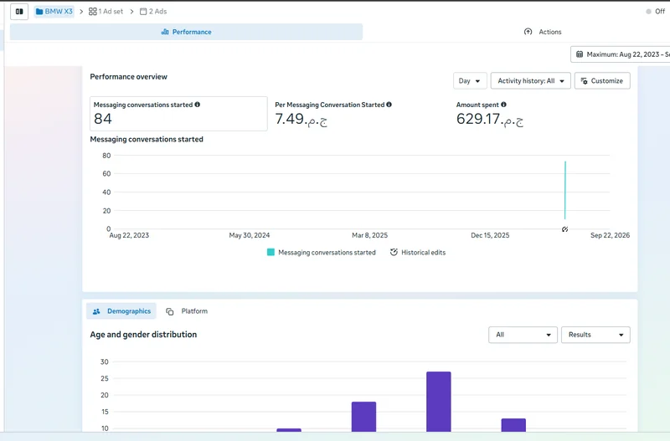Click the Actions upward arrow icon
The width and height of the screenshot is (670, 441).
[528, 32]
